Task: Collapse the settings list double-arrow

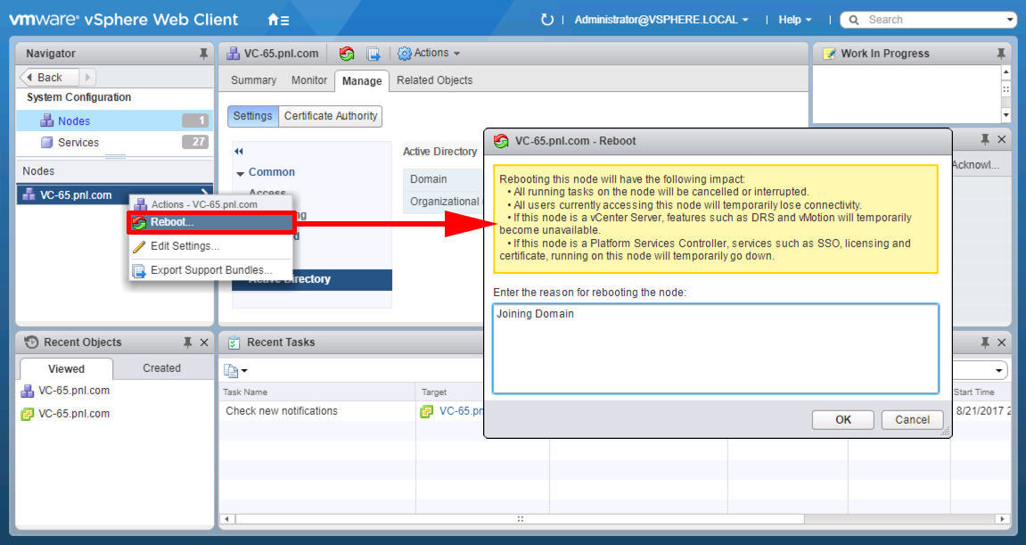Action: (x=239, y=152)
